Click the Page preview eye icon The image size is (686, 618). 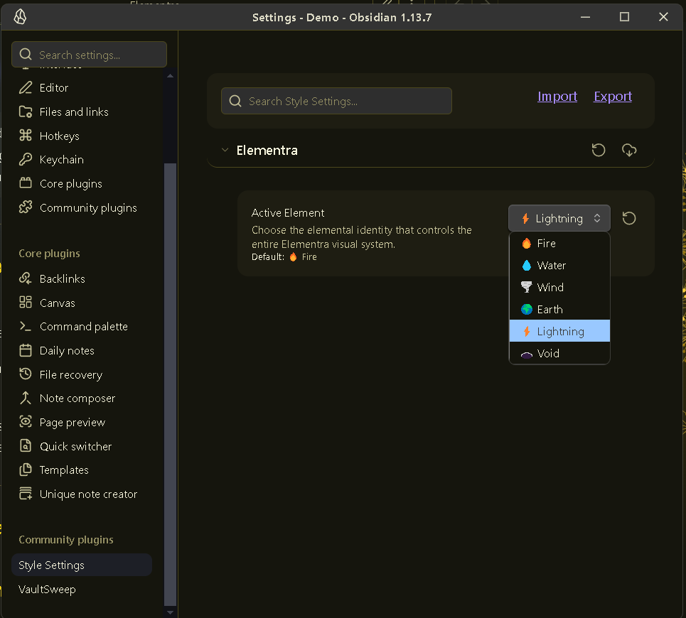[x=26, y=422]
